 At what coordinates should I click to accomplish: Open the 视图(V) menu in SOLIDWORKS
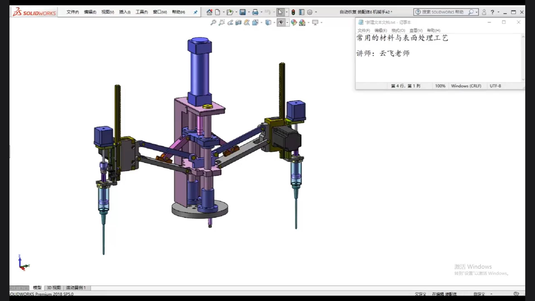(108, 12)
